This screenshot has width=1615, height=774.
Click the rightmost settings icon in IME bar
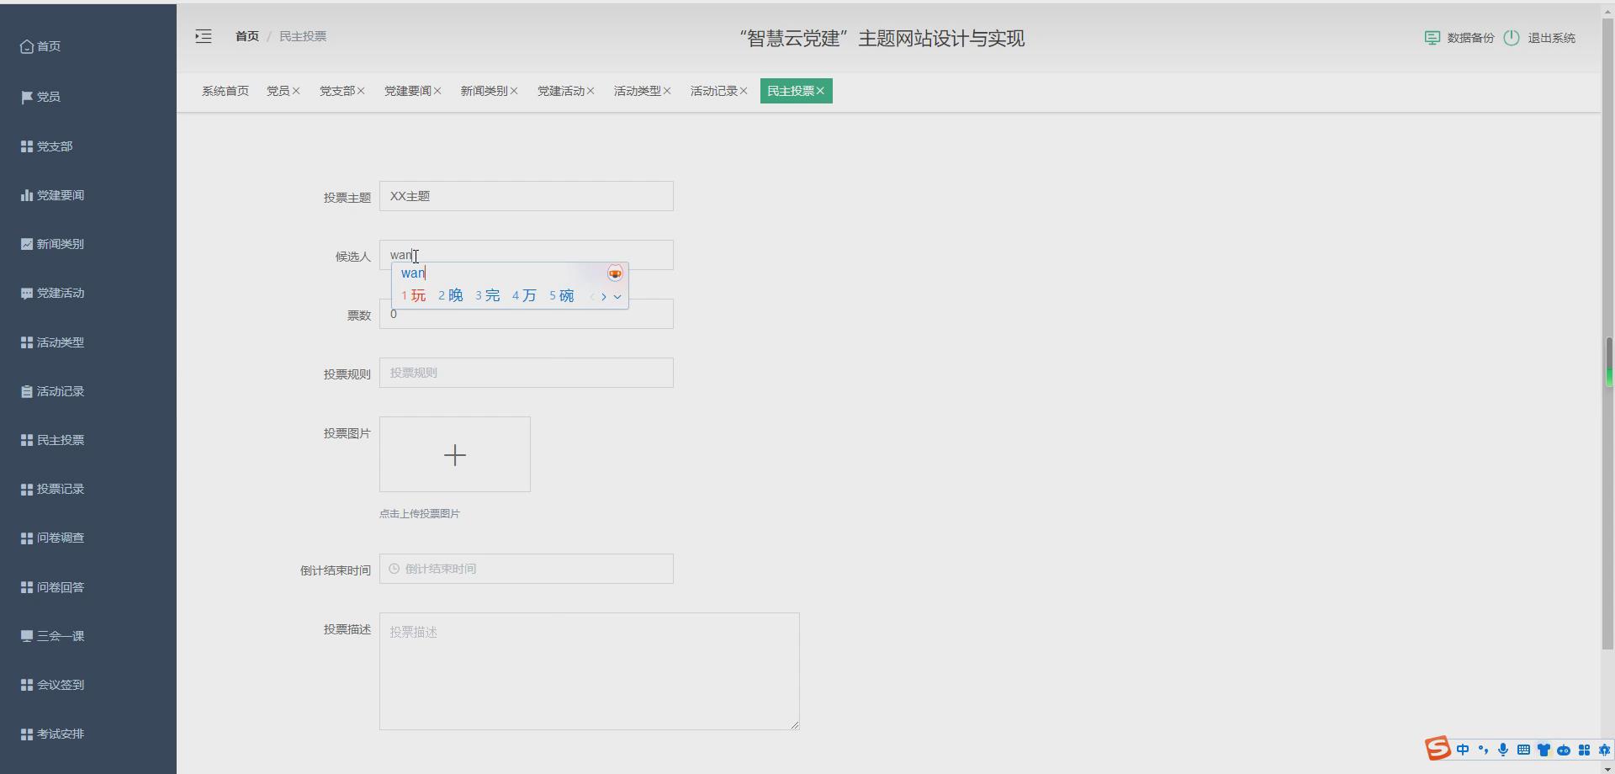1604,750
